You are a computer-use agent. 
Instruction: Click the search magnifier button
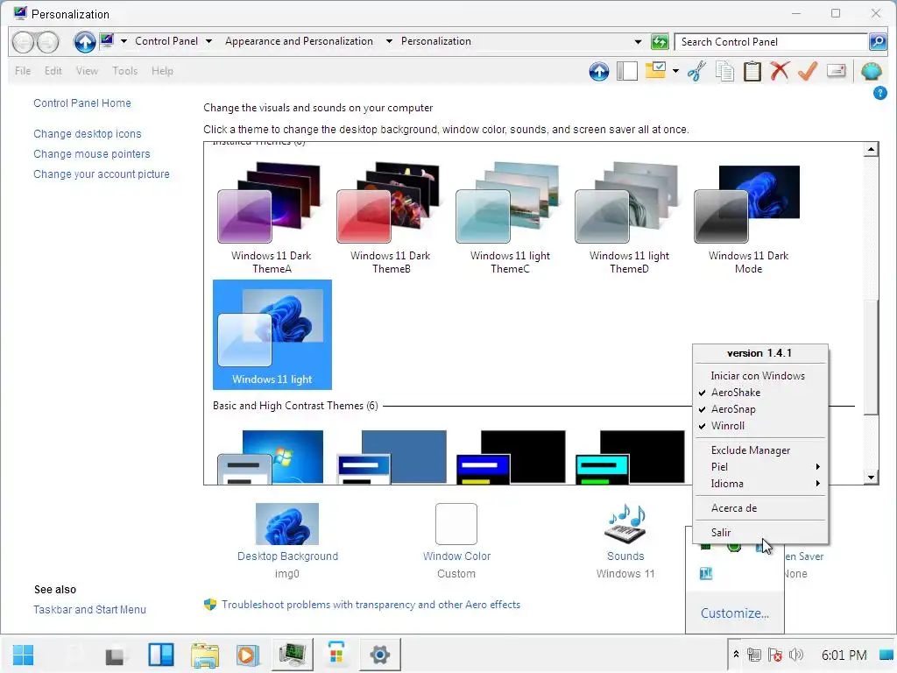point(878,42)
